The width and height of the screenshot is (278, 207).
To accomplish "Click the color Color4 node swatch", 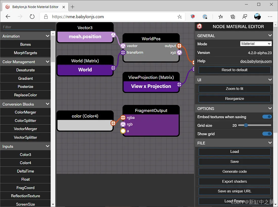I will tap(85, 125).
